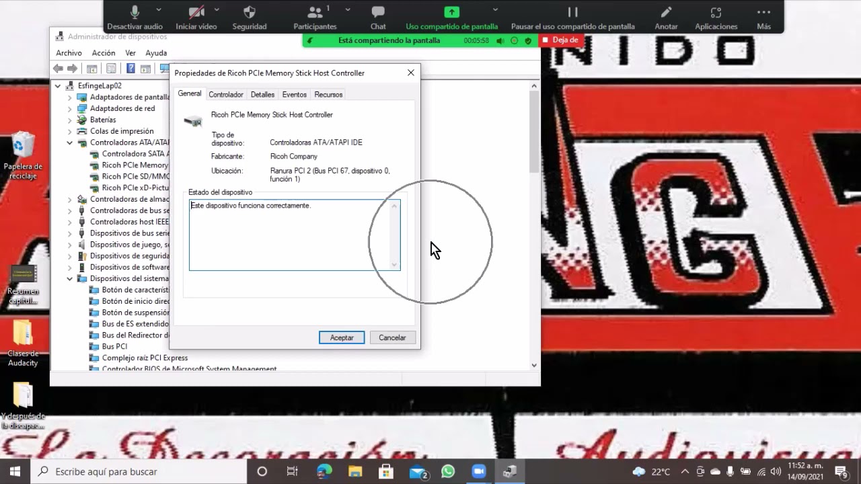Screen dimensions: 861x484
Task: Open the Windows Start button
Action: [x=15, y=471]
